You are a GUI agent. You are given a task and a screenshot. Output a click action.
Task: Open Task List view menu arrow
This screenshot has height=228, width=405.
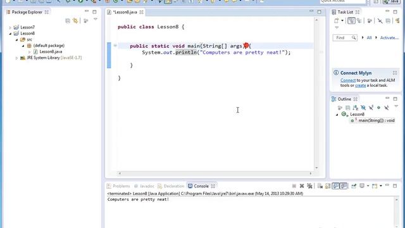(337, 27)
